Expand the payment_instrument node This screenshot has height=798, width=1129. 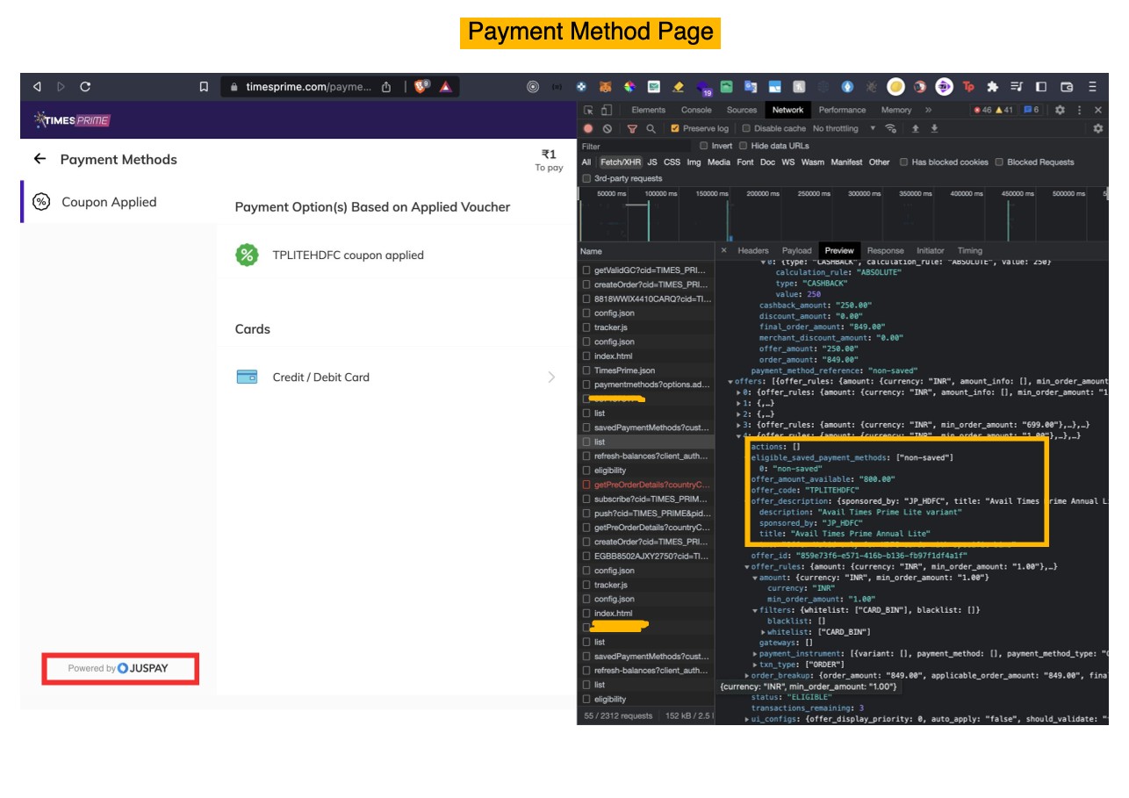point(755,654)
